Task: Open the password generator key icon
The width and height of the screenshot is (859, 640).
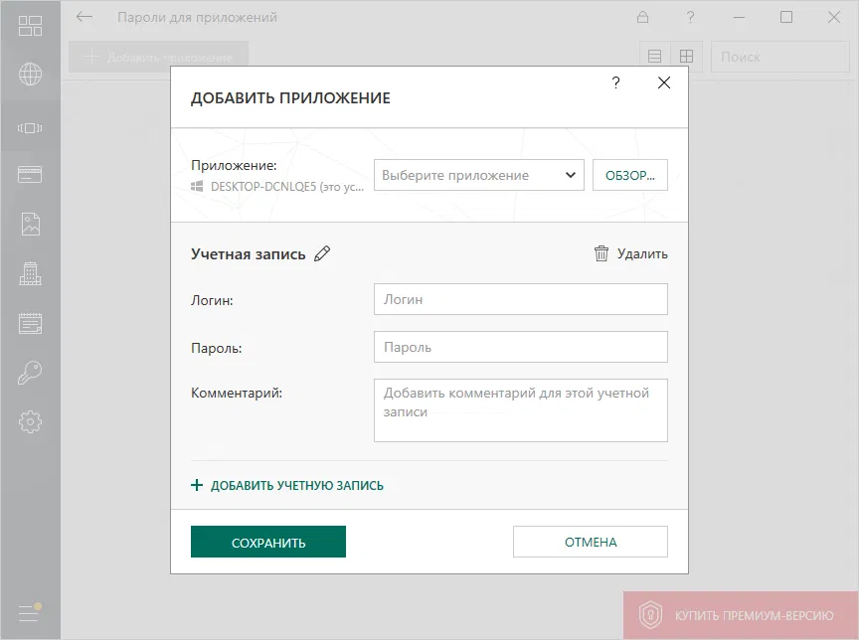Action: click(x=30, y=374)
